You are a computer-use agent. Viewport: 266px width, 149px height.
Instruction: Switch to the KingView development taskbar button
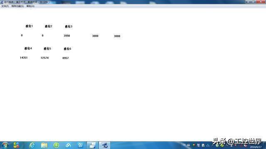[x=92, y=145]
